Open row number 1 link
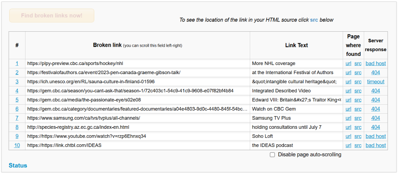The height and width of the screenshot is (174, 398). tap(17, 63)
